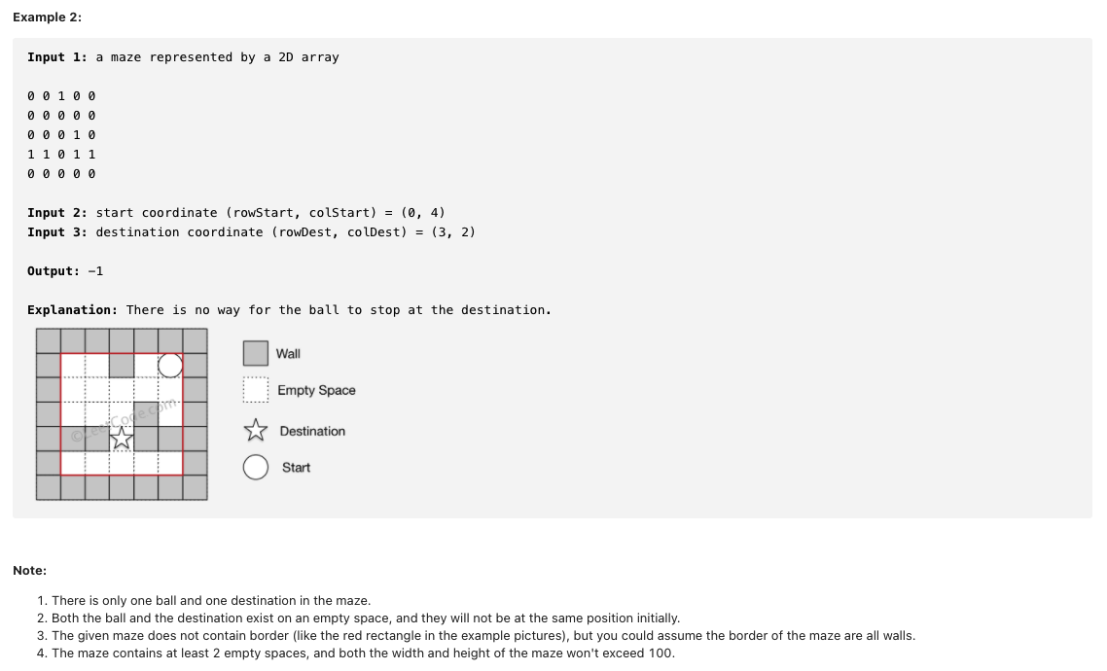Click the first row of the maze array
The width and height of the screenshot is (1107, 671).
[61, 96]
